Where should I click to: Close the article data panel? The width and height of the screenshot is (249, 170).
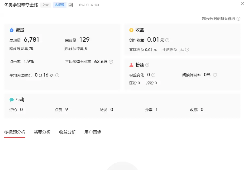(242, 4)
